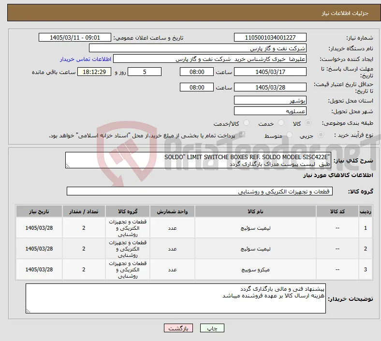Click the delivery province field بوشهر
The width and height of the screenshot is (381, 341).
[x=270, y=100]
